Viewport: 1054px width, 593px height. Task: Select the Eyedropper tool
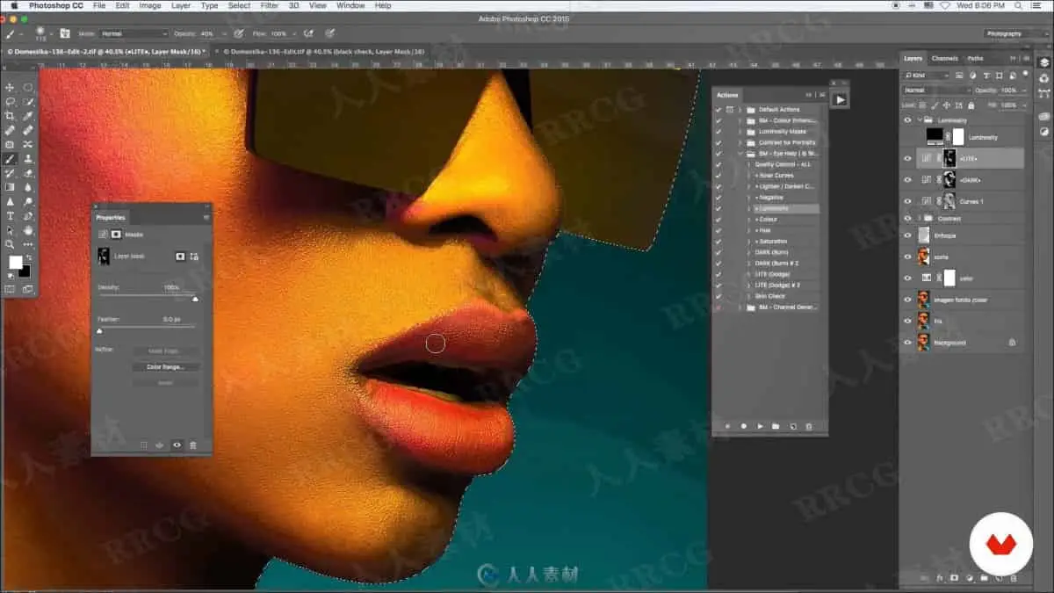29,116
